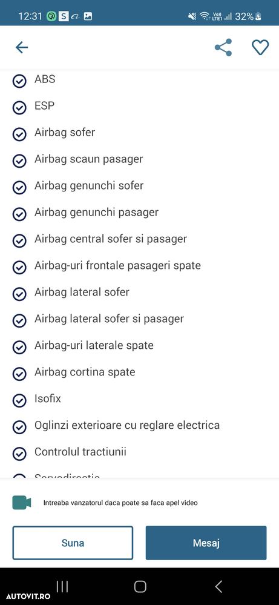Screen dimensions: 279x605
Task: Open Android recent apps button
Action: tap(62, 587)
